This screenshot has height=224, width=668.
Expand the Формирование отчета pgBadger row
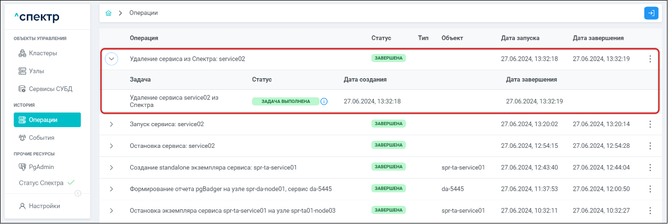coord(111,189)
